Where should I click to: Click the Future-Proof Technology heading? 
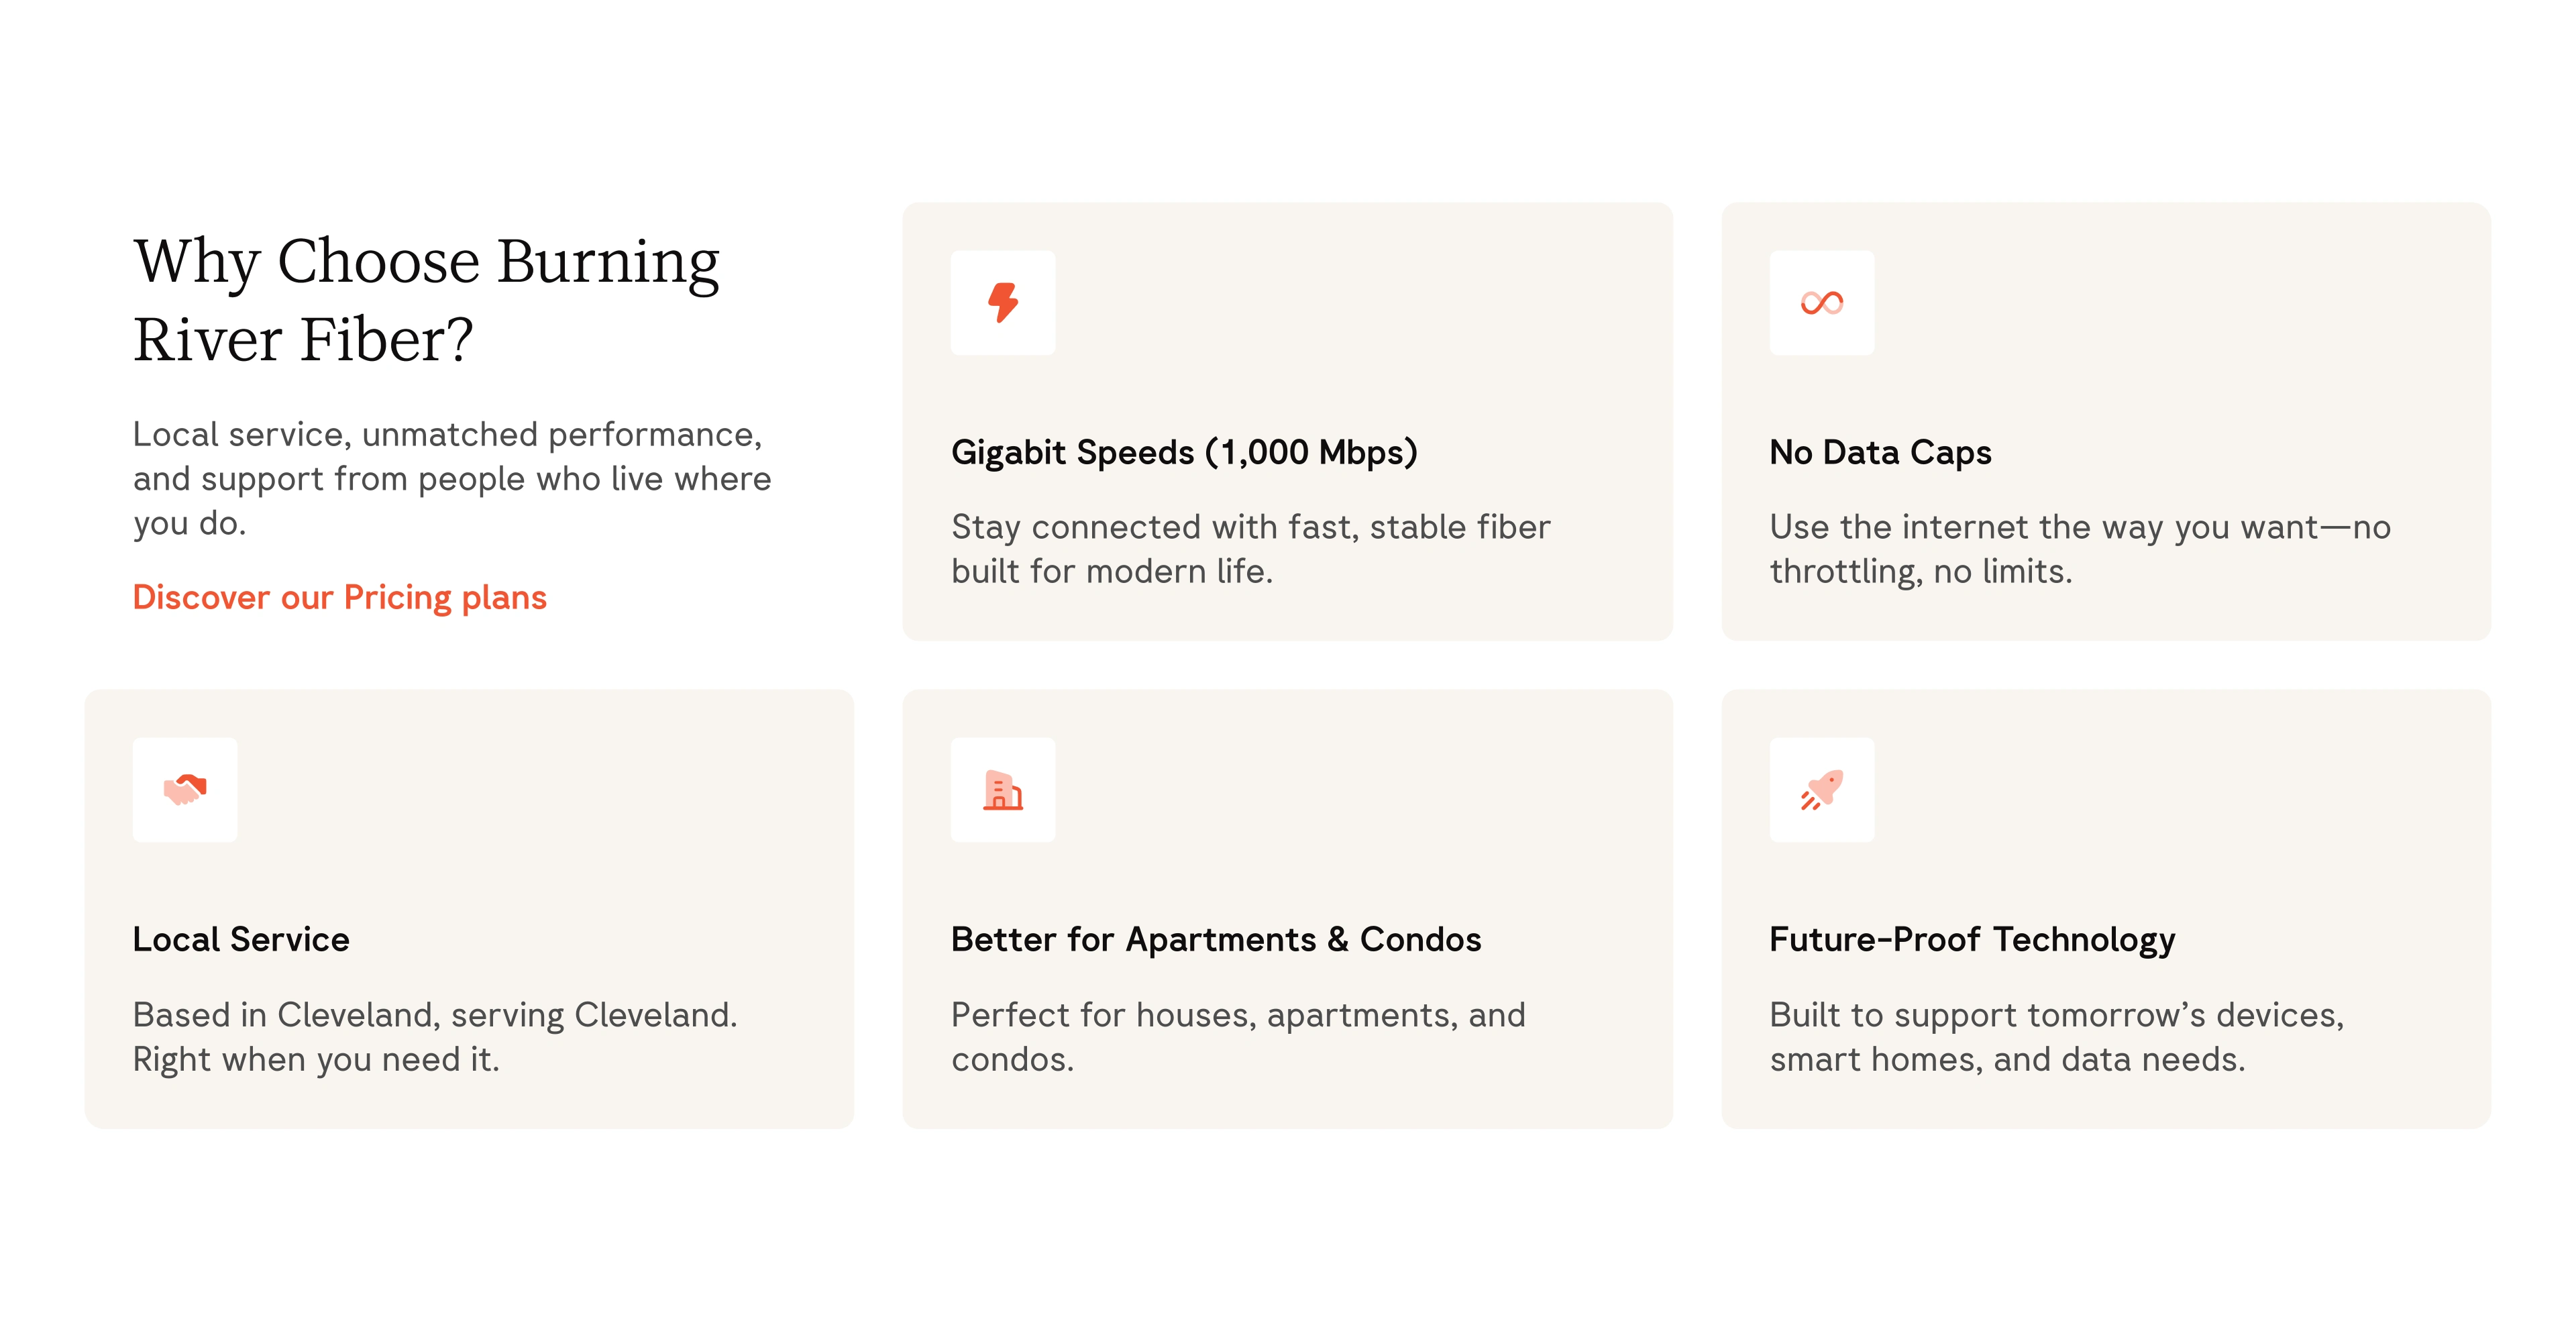[1972, 939]
